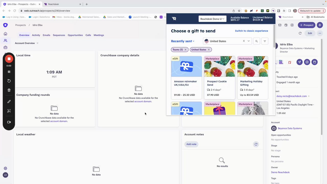The width and height of the screenshot is (327, 184).
Task: Click the Reachdesk extension icon in Chrome toolbar
Action: coord(273,11)
